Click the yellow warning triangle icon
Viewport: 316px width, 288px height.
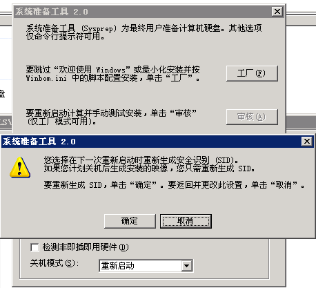[x=20, y=167]
